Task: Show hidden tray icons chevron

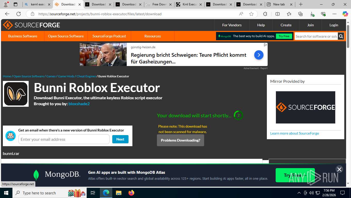Action: [299, 193]
